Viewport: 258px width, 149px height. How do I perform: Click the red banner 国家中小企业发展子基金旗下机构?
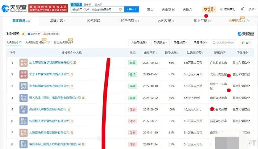click(x=48, y=8)
